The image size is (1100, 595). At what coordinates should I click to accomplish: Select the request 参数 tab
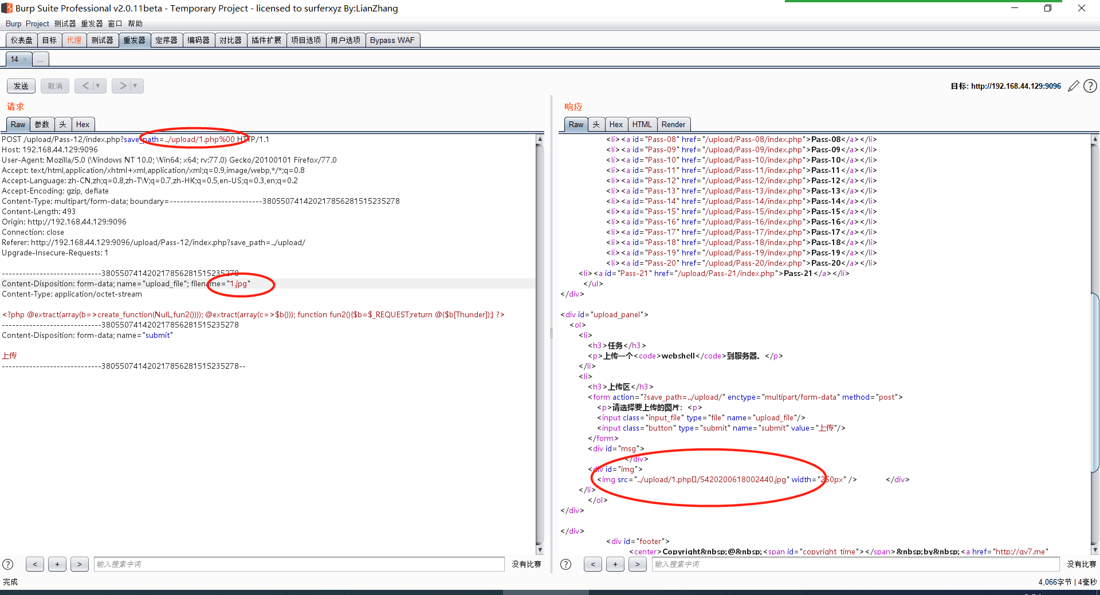pos(42,124)
